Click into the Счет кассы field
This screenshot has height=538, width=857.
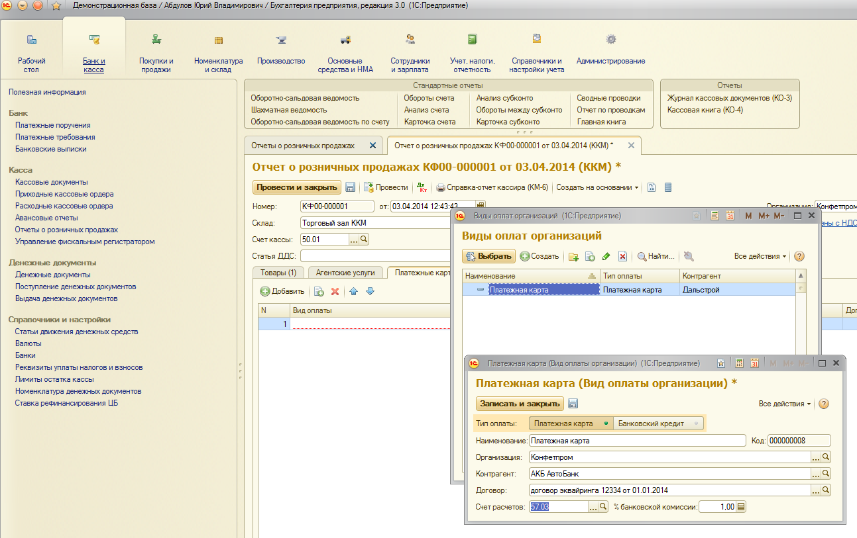coord(325,240)
